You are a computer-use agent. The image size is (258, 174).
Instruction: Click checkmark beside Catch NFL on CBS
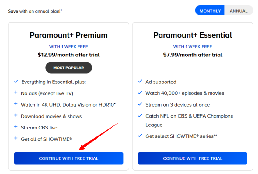(x=140, y=116)
